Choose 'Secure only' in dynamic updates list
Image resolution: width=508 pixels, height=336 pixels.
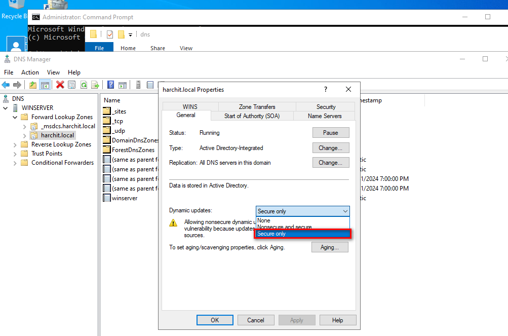[x=302, y=234]
